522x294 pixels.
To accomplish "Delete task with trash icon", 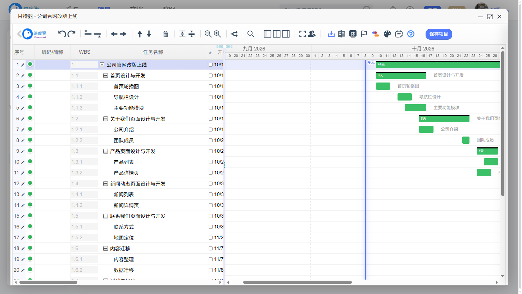I will [165, 34].
